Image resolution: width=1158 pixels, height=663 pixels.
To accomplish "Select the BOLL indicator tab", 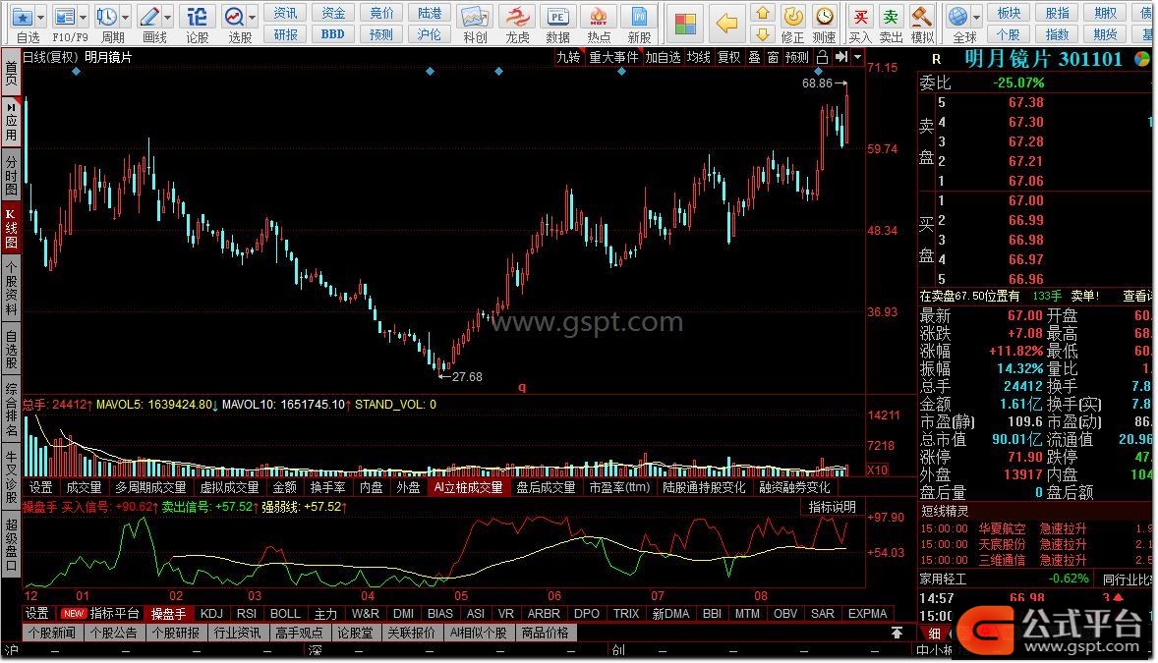I will pos(285,614).
